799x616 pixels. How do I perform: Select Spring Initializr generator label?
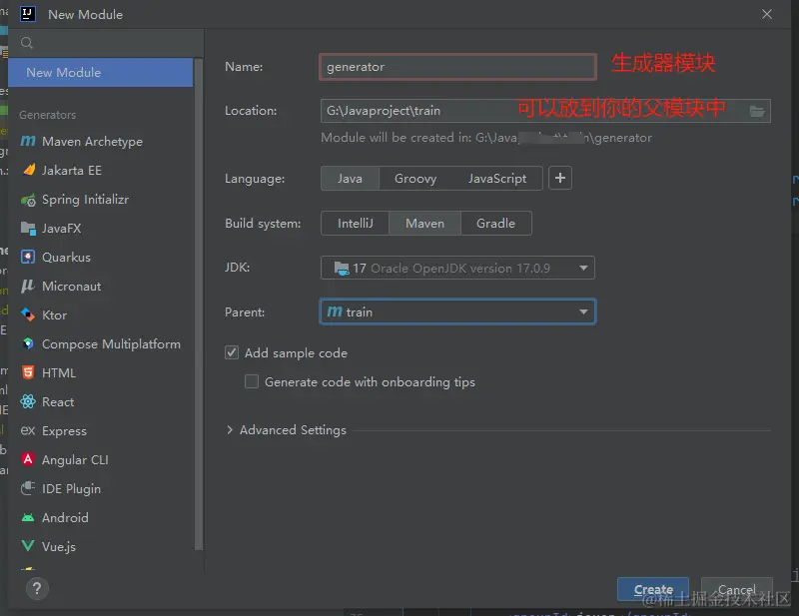pos(85,200)
